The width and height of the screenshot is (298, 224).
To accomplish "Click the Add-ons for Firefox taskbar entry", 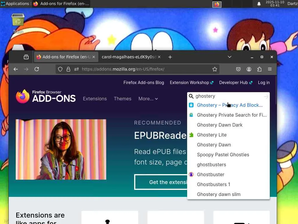I will pos(61,3).
